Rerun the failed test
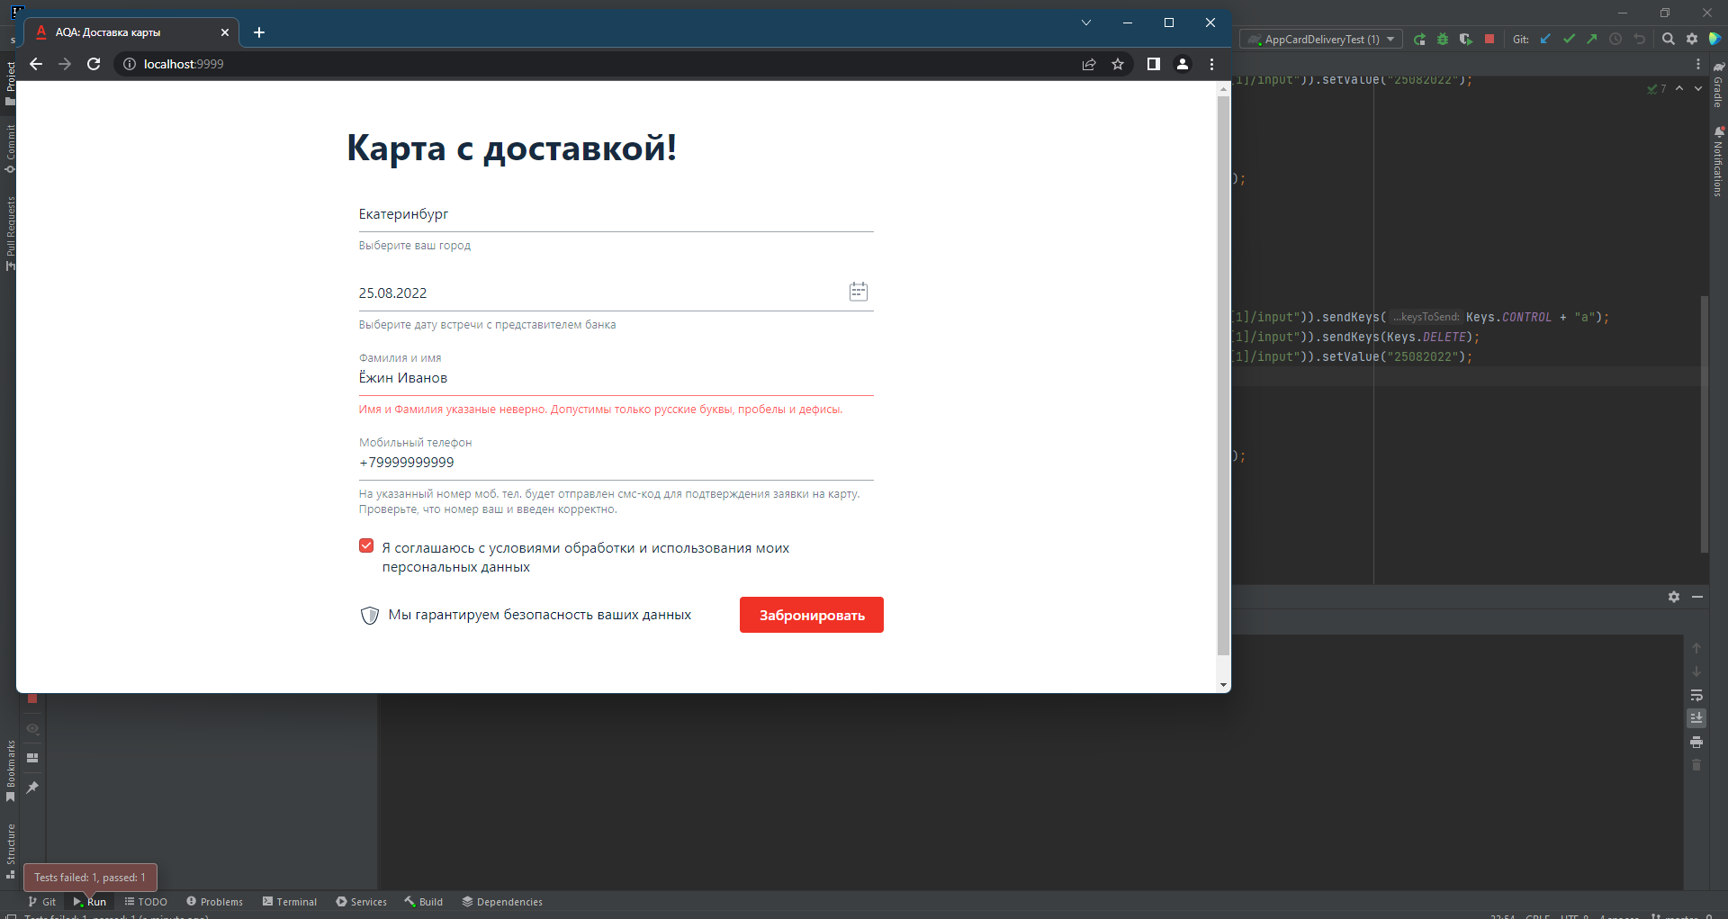The width and height of the screenshot is (1728, 919). pyautogui.click(x=1420, y=39)
